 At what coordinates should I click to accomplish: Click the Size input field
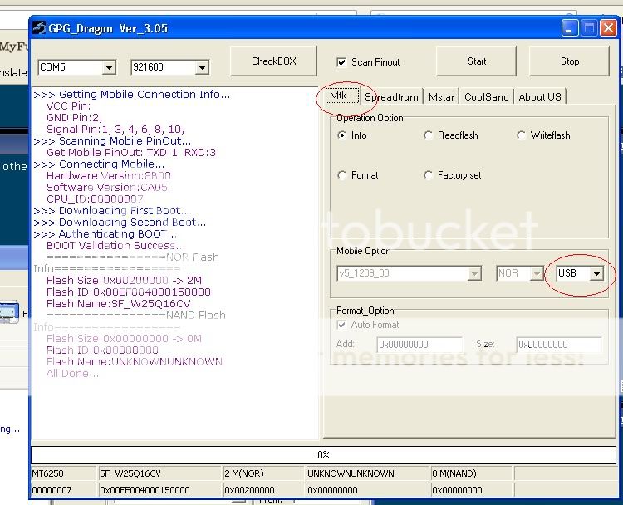pyautogui.click(x=559, y=345)
